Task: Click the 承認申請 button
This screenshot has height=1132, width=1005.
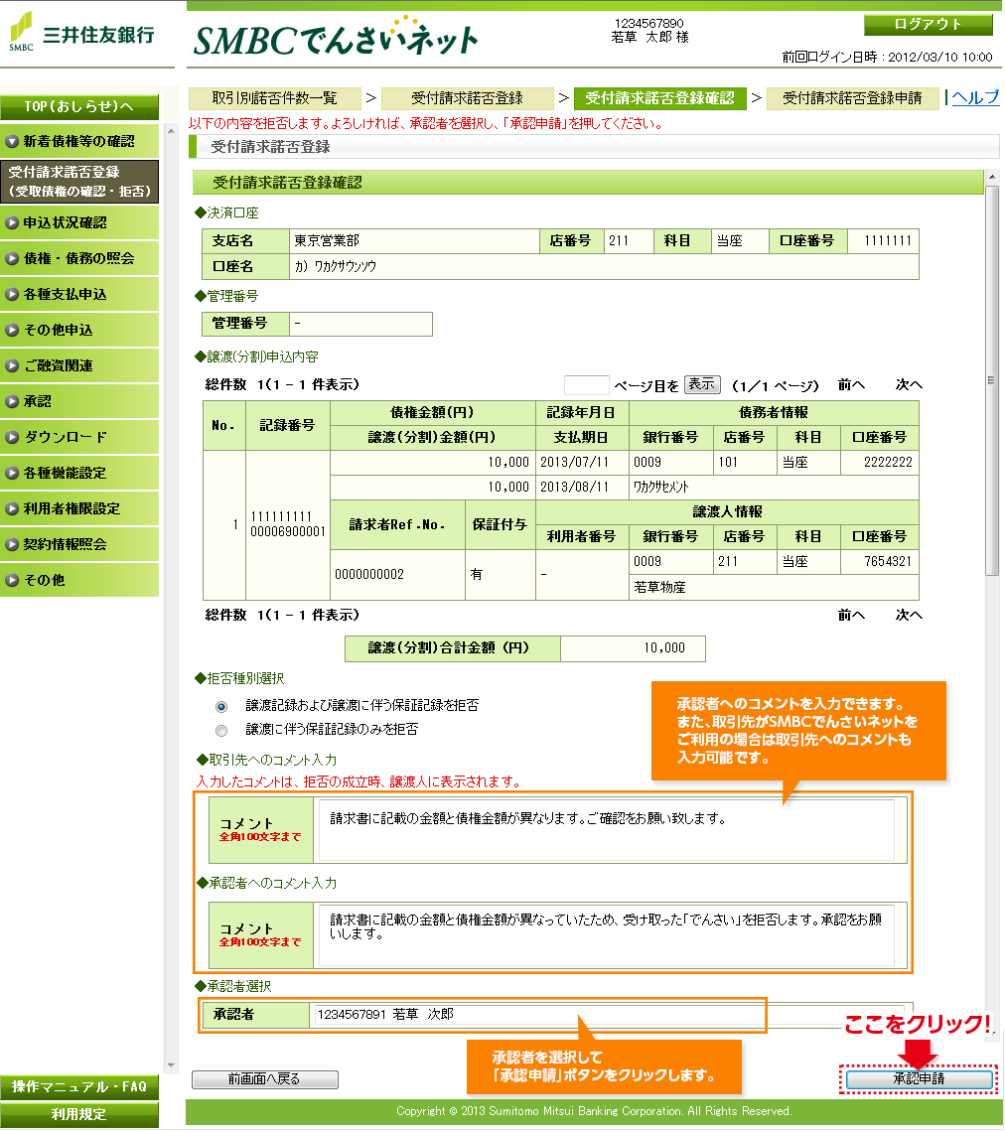Action: point(919,1080)
